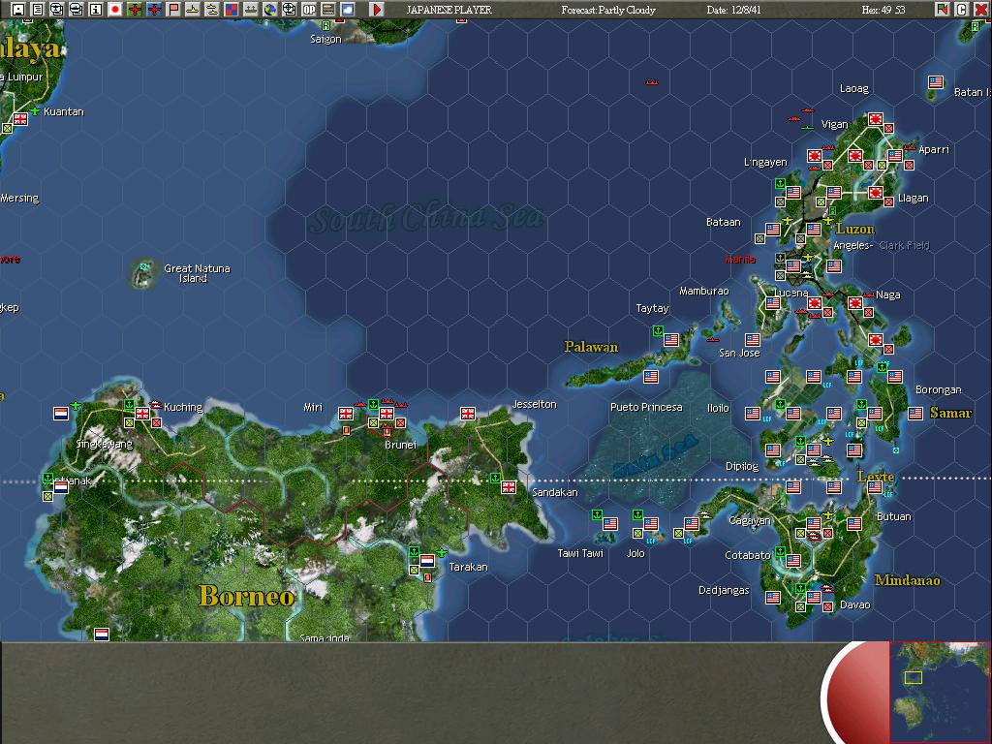Click the world minimap in bottom corner
The height and width of the screenshot is (744, 992).
pos(940,692)
